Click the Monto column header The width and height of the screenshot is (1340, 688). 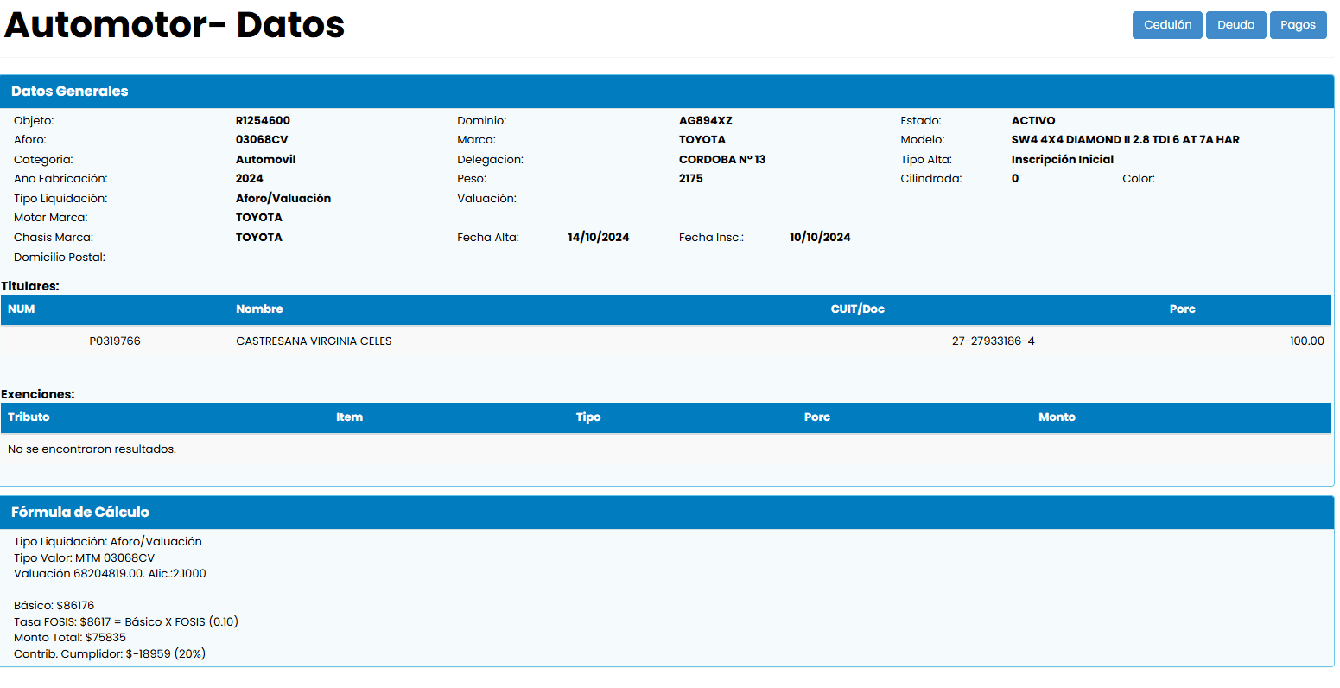tap(1057, 417)
